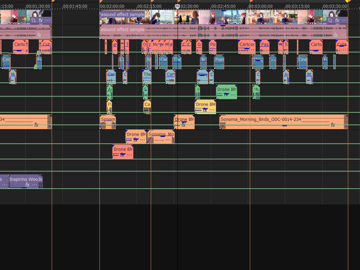
Task: Select pink 'asound effect sample' audio event
Action: (x=224, y=32)
